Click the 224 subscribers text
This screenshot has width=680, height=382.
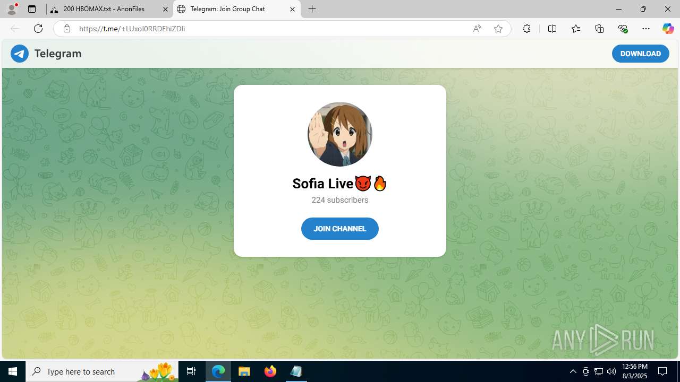tap(340, 200)
